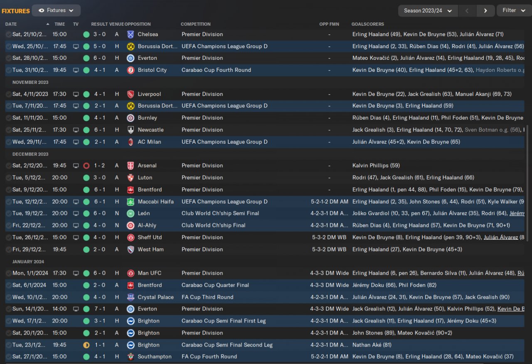Sort by the Opposition column header
This screenshot has width=532, height=364.
138,24
